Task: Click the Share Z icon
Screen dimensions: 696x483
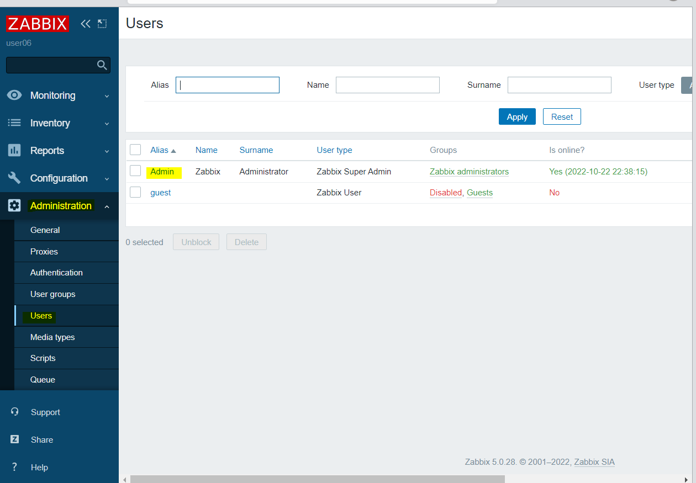Action: pos(15,439)
